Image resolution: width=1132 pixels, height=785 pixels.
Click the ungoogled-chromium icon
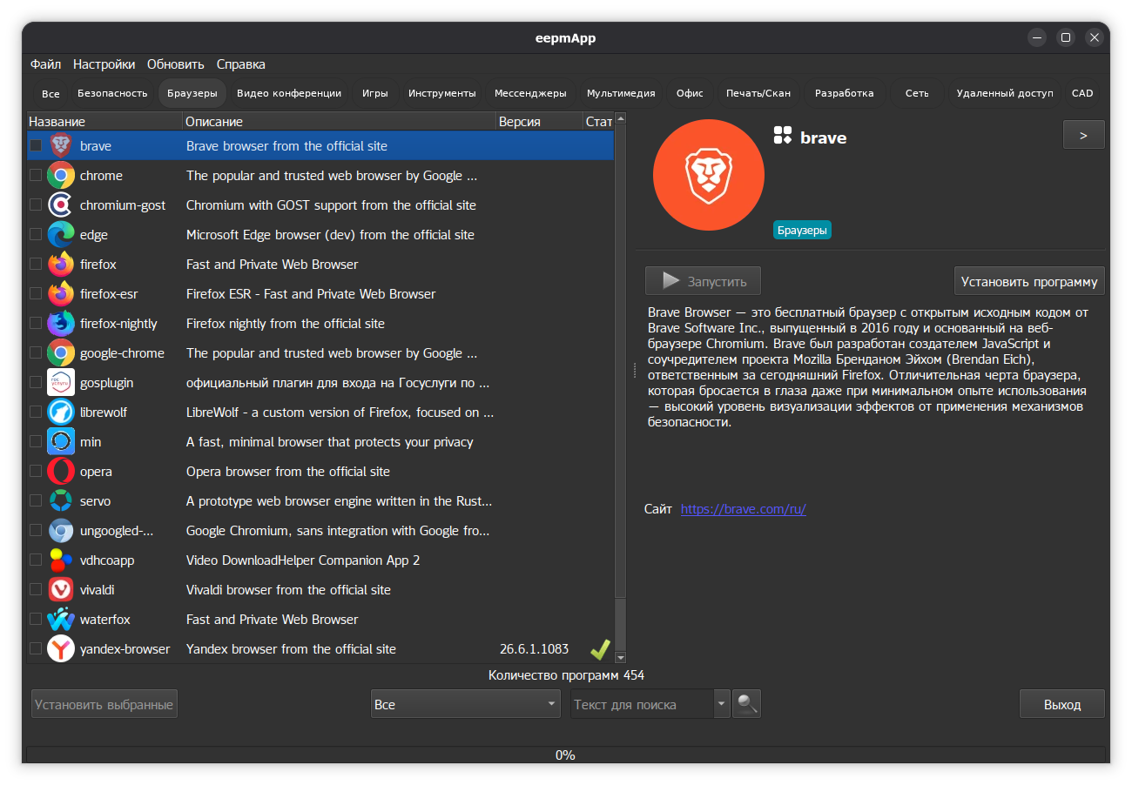[61, 531]
